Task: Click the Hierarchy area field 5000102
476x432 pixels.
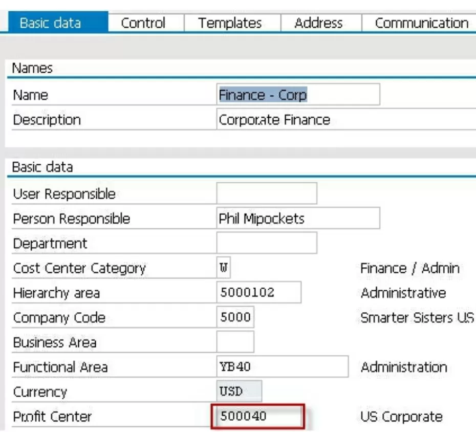Action: click(258, 293)
